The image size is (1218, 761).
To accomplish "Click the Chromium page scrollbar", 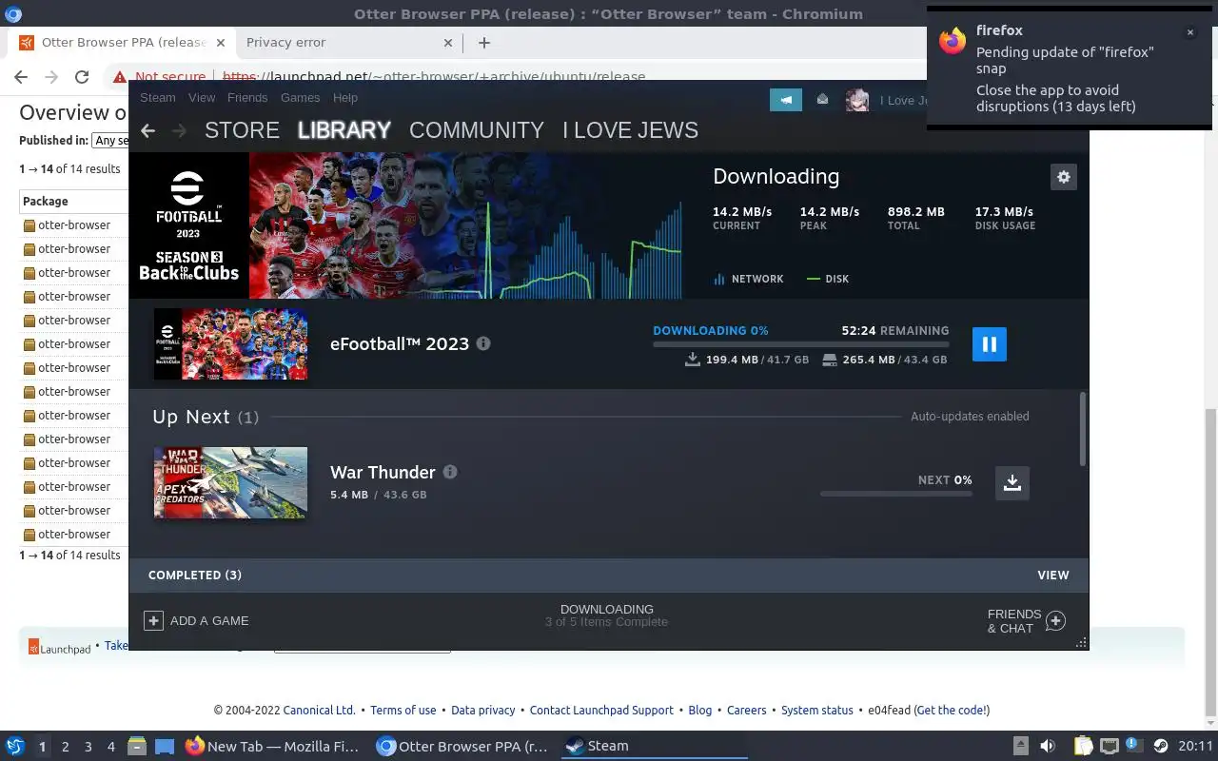I will 1210,561.
